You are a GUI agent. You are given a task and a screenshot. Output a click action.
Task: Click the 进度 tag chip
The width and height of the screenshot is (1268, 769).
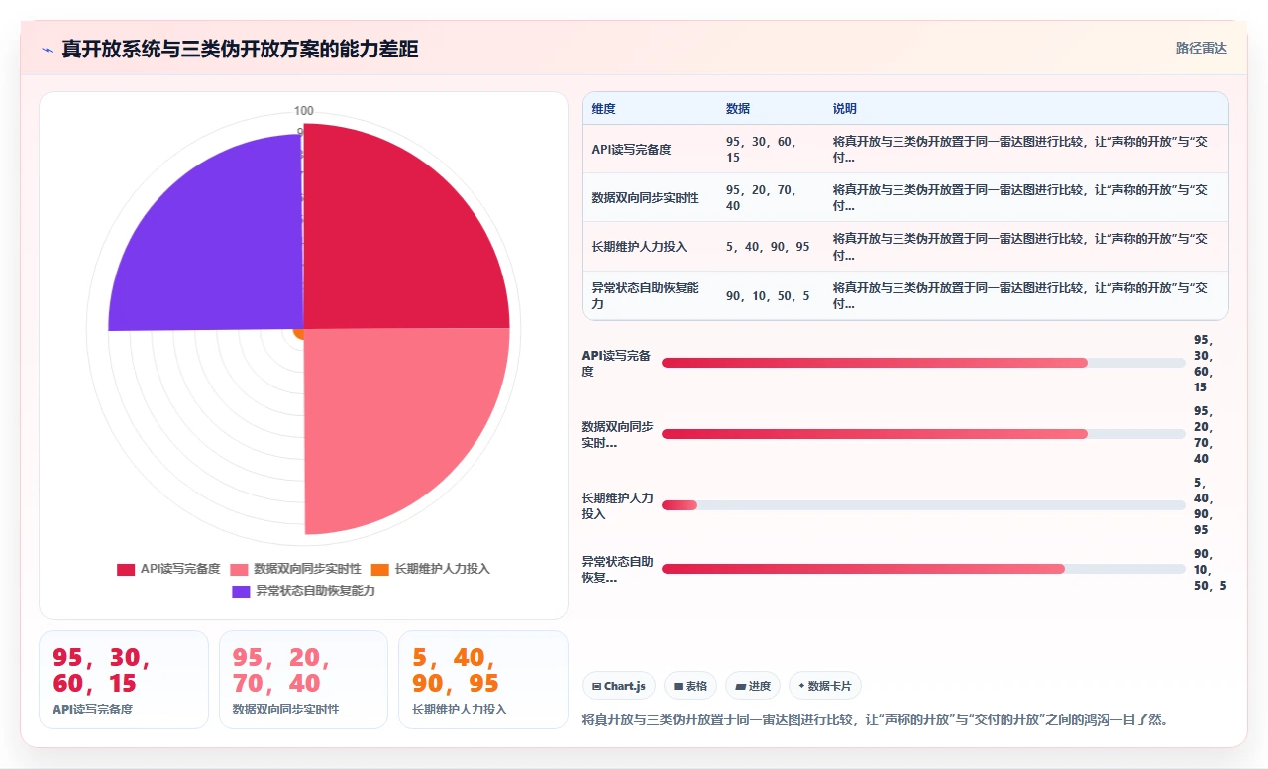(753, 686)
